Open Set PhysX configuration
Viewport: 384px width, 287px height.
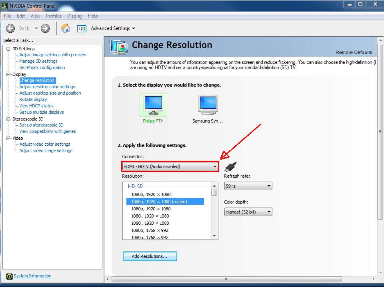click(42, 67)
